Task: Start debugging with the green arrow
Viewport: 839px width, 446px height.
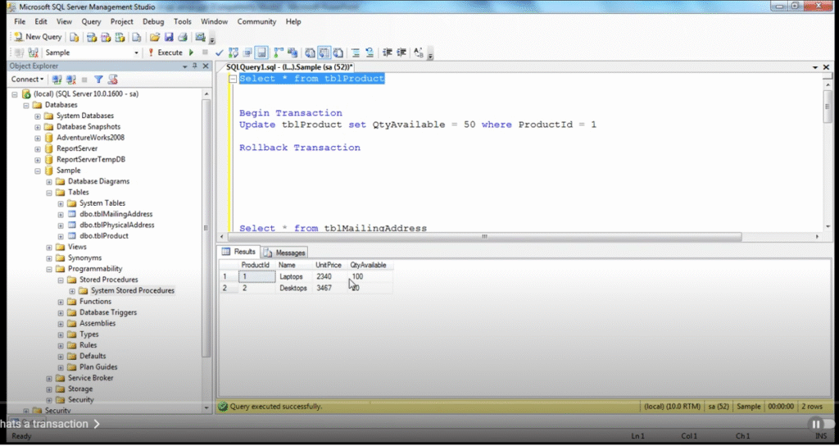Action: tap(191, 52)
